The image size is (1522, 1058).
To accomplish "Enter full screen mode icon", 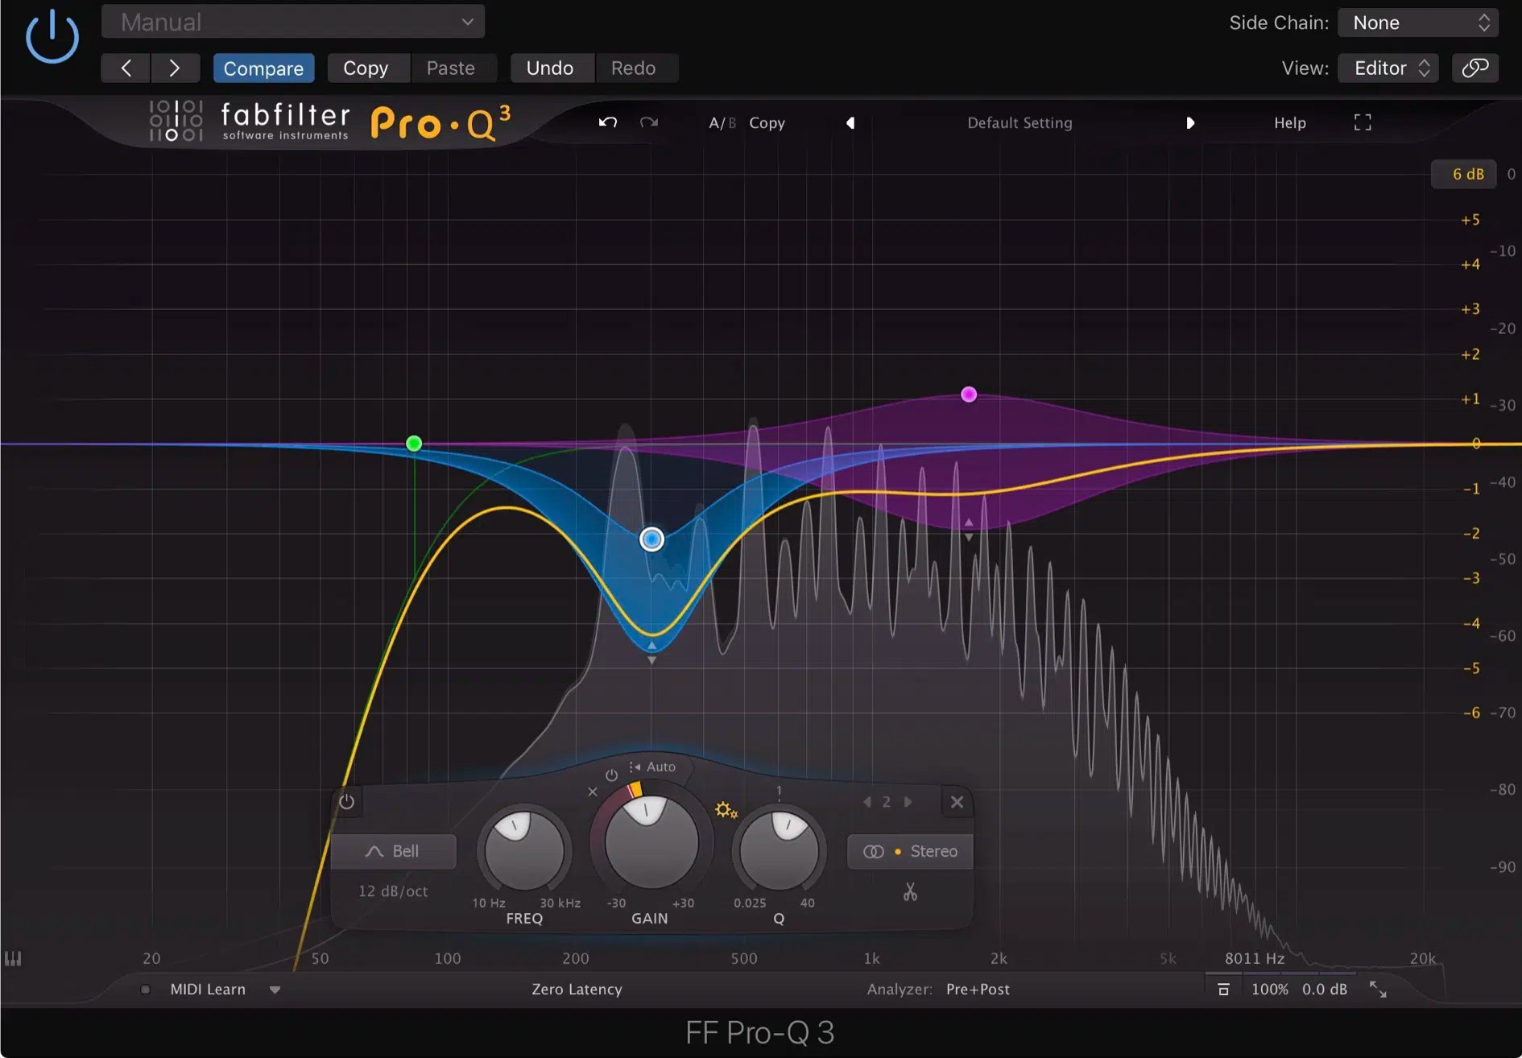I will 1363,122.
